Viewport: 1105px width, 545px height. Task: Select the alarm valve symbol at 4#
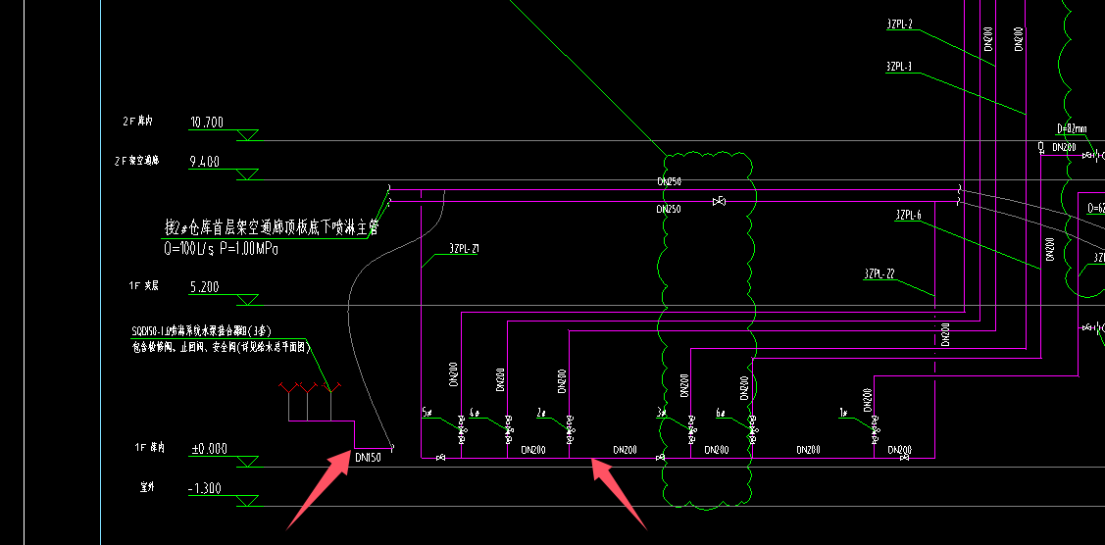[x=508, y=429]
